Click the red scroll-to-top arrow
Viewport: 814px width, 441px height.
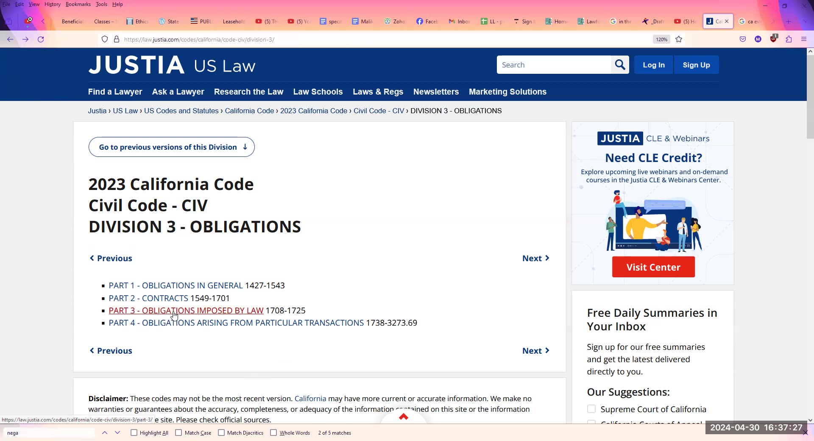coord(403,417)
